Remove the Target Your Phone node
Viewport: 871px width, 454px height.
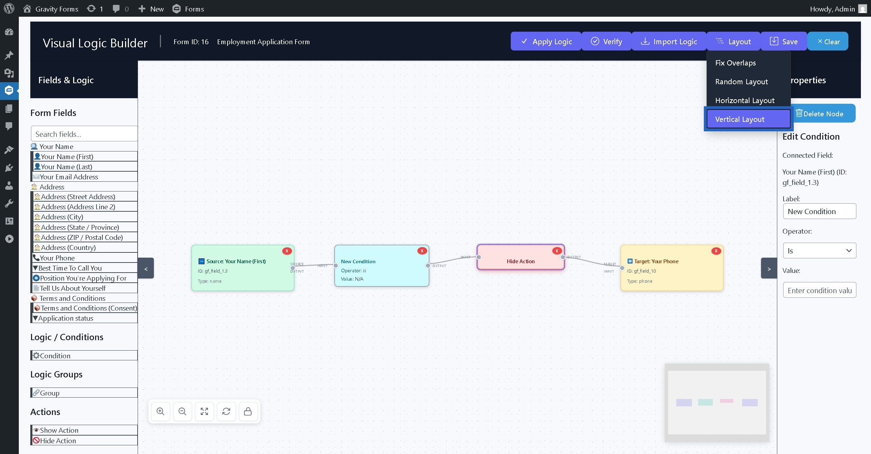[x=716, y=251]
